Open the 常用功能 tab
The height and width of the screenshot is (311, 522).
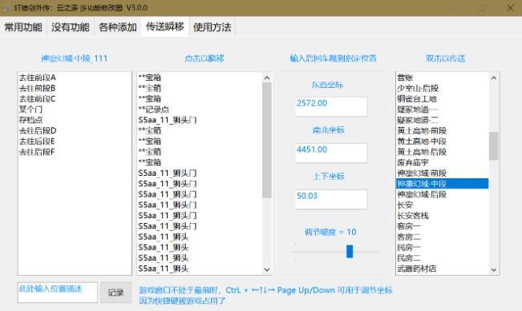pos(23,27)
